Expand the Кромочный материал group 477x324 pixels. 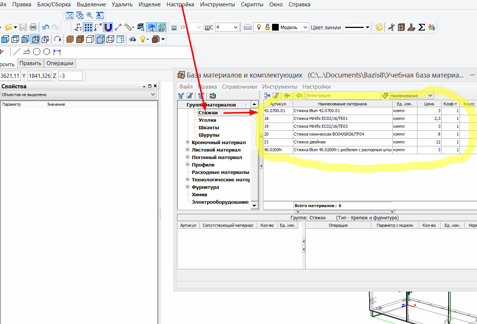pyautogui.click(x=188, y=142)
